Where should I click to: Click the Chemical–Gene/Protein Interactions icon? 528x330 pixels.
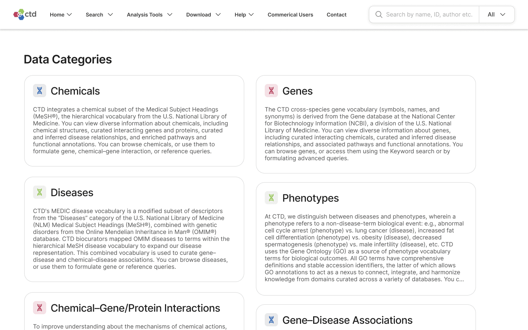point(40,308)
